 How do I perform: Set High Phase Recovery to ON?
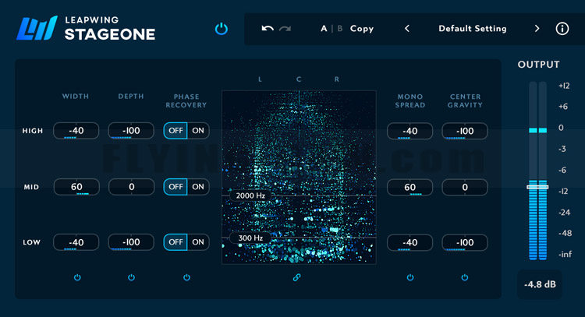(x=198, y=131)
